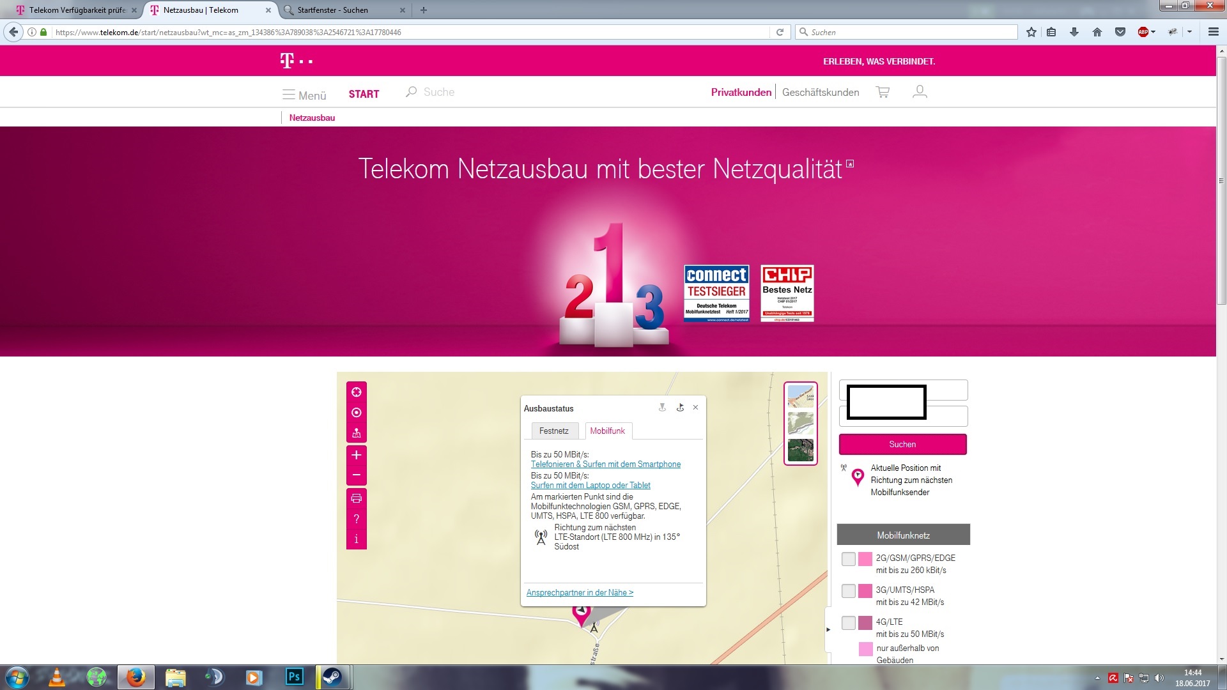
Task: Collapse the Mobilfunknetz legend header
Action: (903, 535)
